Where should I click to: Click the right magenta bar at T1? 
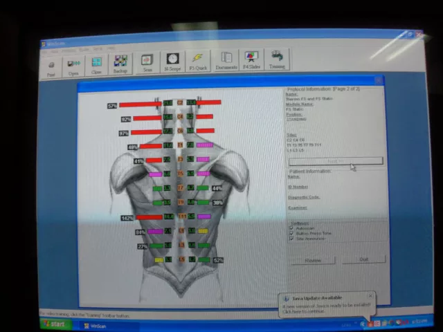[x=205, y=145]
